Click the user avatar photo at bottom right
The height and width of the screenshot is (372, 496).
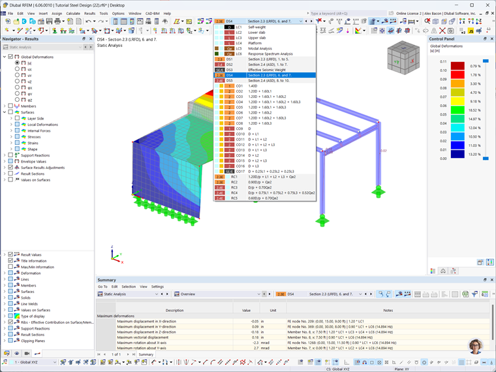click(475, 346)
